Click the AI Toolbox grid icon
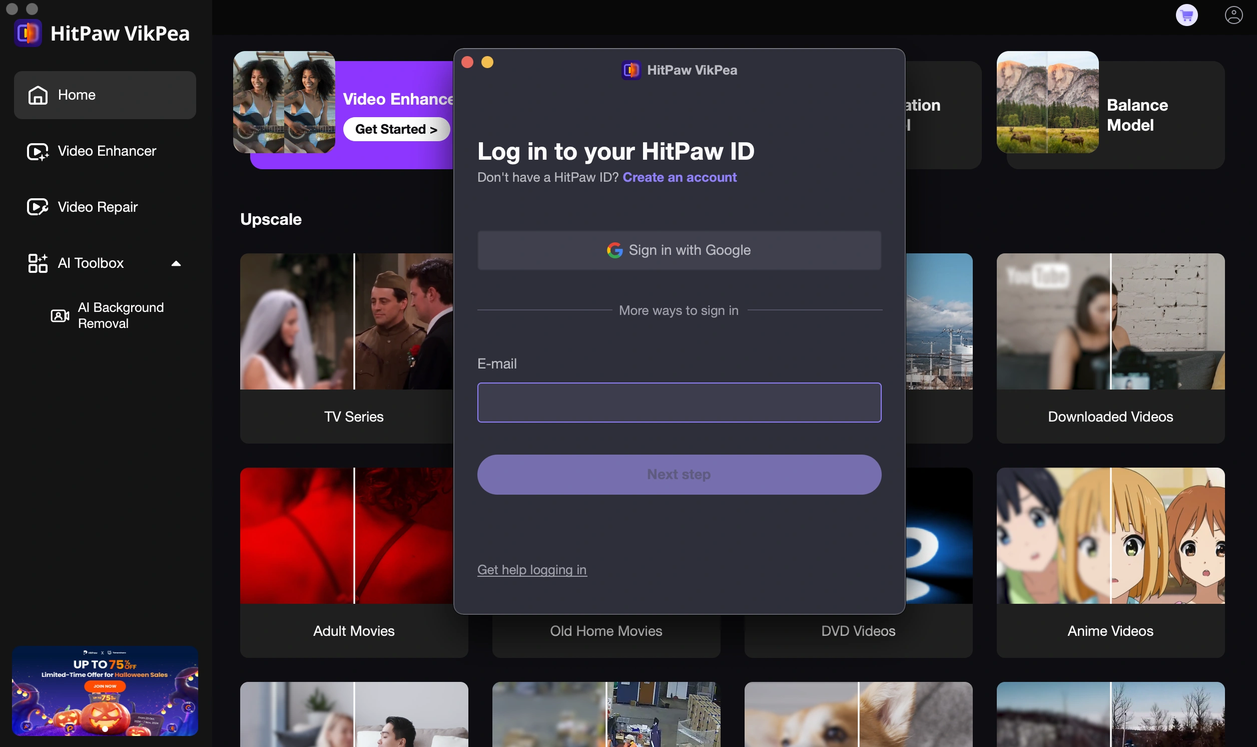The height and width of the screenshot is (747, 1257). coord(38,263)
